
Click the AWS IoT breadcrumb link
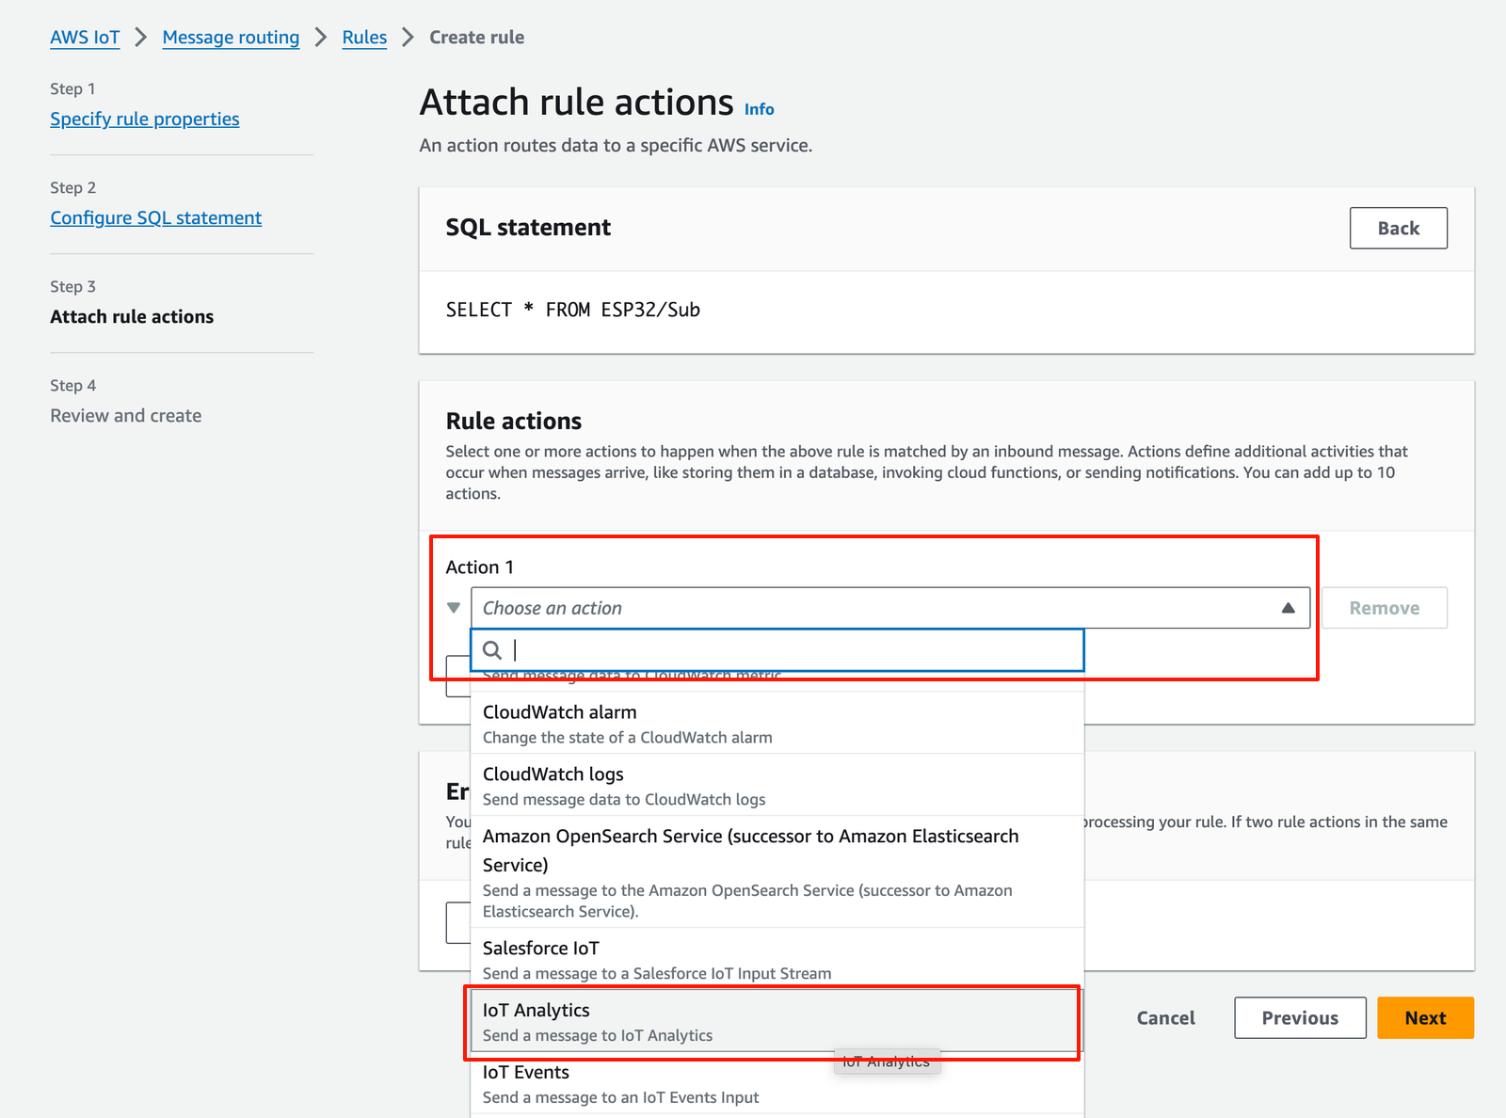85,38
